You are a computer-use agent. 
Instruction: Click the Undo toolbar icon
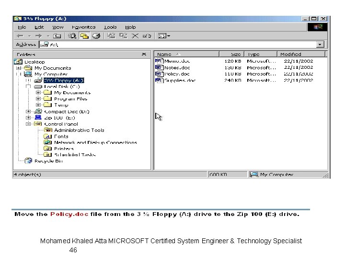(147, 36)
